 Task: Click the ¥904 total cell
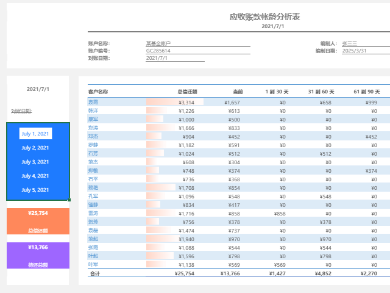[188, 137]
